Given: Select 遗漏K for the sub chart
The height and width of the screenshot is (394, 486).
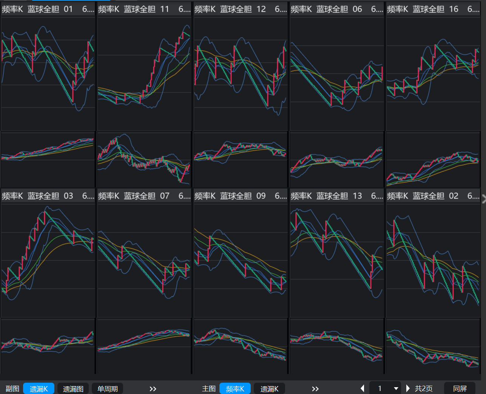Looking at the screenshot, I should coord(39,389).
